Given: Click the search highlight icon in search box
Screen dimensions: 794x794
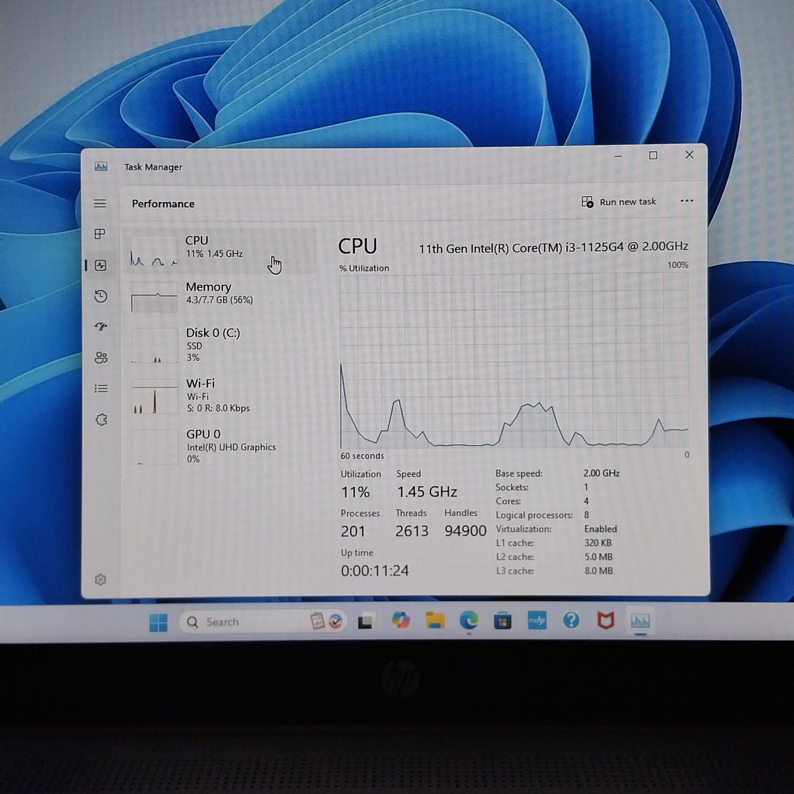Looking at the screenshot, I should (x=328, y=621).
